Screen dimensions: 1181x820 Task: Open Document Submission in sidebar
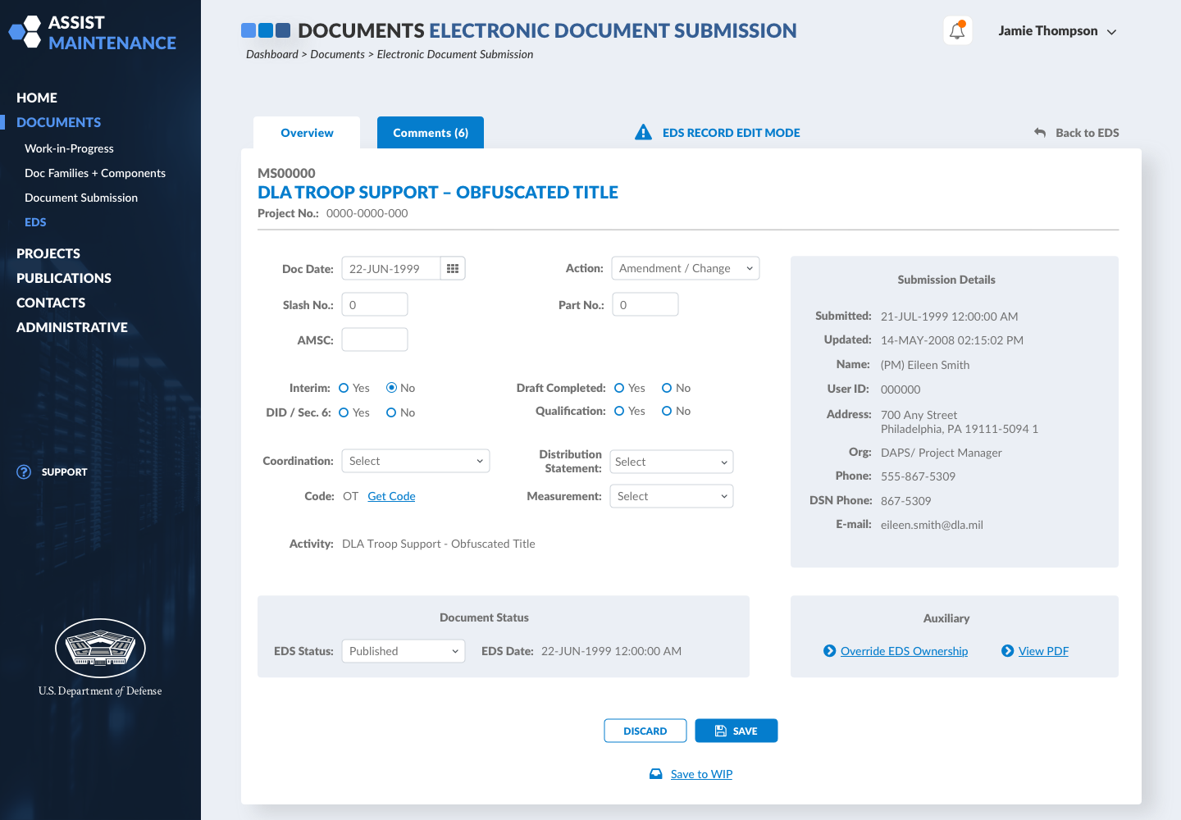[81, 198]
